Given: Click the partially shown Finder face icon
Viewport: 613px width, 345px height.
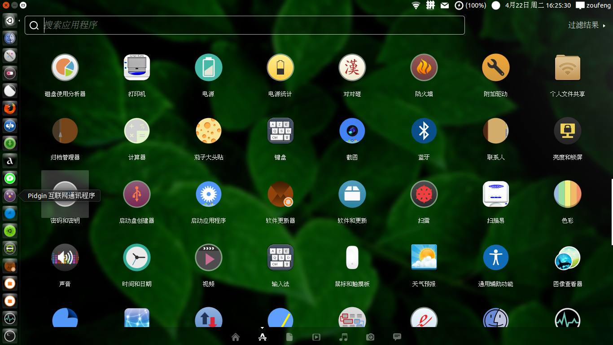Looking at the screenshot, I should [x=496, y=317].
